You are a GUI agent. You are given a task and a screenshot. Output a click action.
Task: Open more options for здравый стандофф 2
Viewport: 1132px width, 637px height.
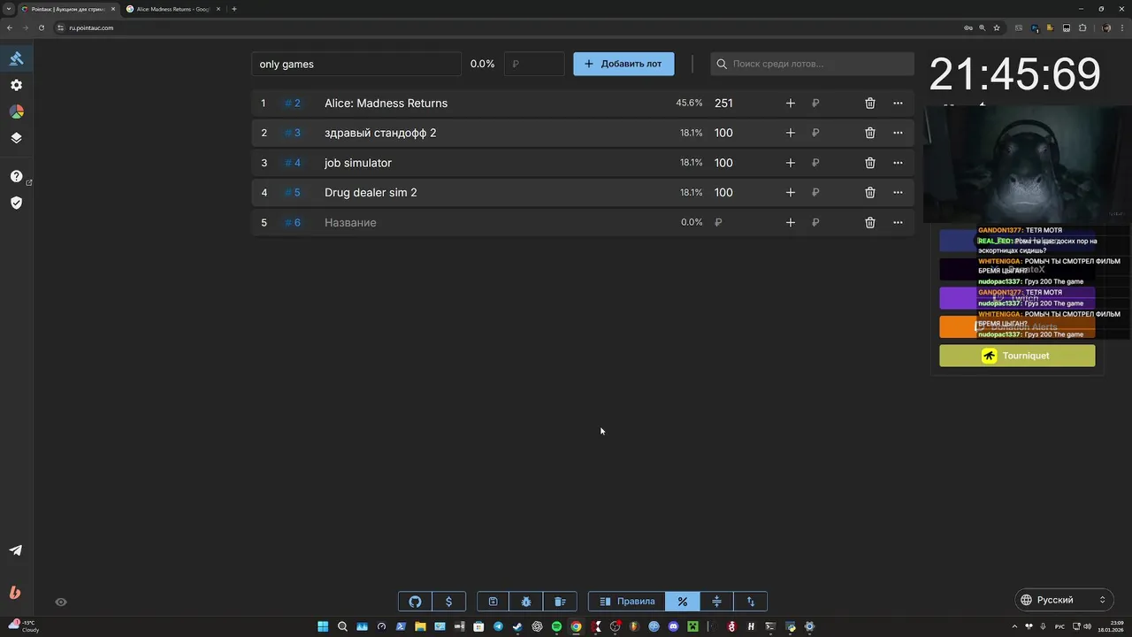[898, 133]
